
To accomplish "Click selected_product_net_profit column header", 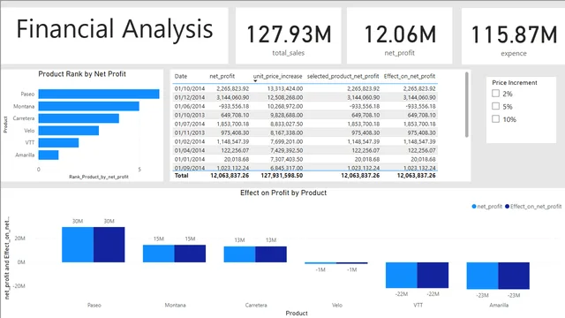I will [343, 76].
